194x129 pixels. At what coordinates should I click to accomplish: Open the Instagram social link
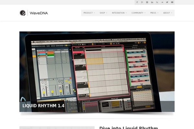tap(147, 2)
